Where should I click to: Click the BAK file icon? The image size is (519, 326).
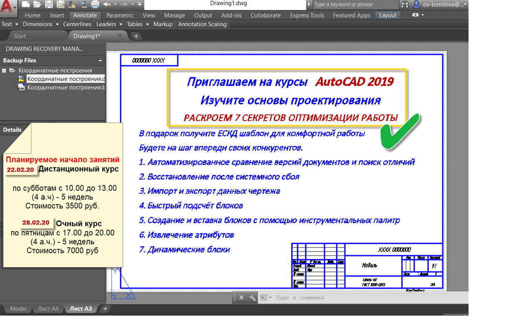pyautogui.click(x=22, y=87)
